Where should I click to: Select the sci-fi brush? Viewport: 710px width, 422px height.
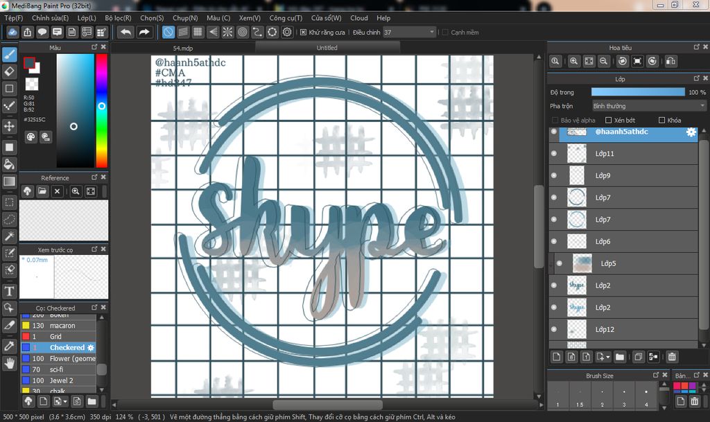tap(58, 369)
